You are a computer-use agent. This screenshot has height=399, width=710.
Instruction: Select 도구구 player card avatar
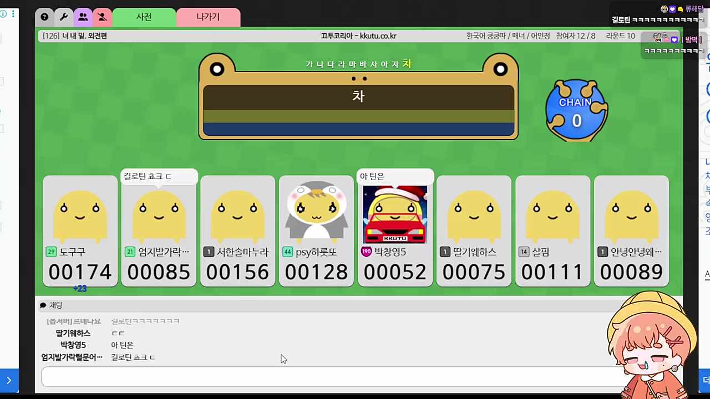[x=80, y=216]
